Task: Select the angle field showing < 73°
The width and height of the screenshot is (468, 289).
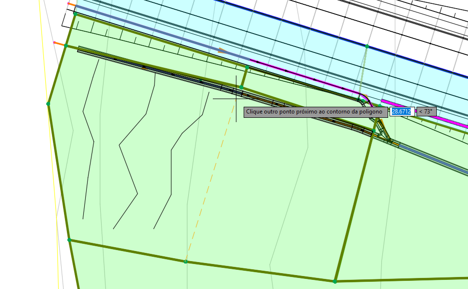Action: click(x=426, y=112)
